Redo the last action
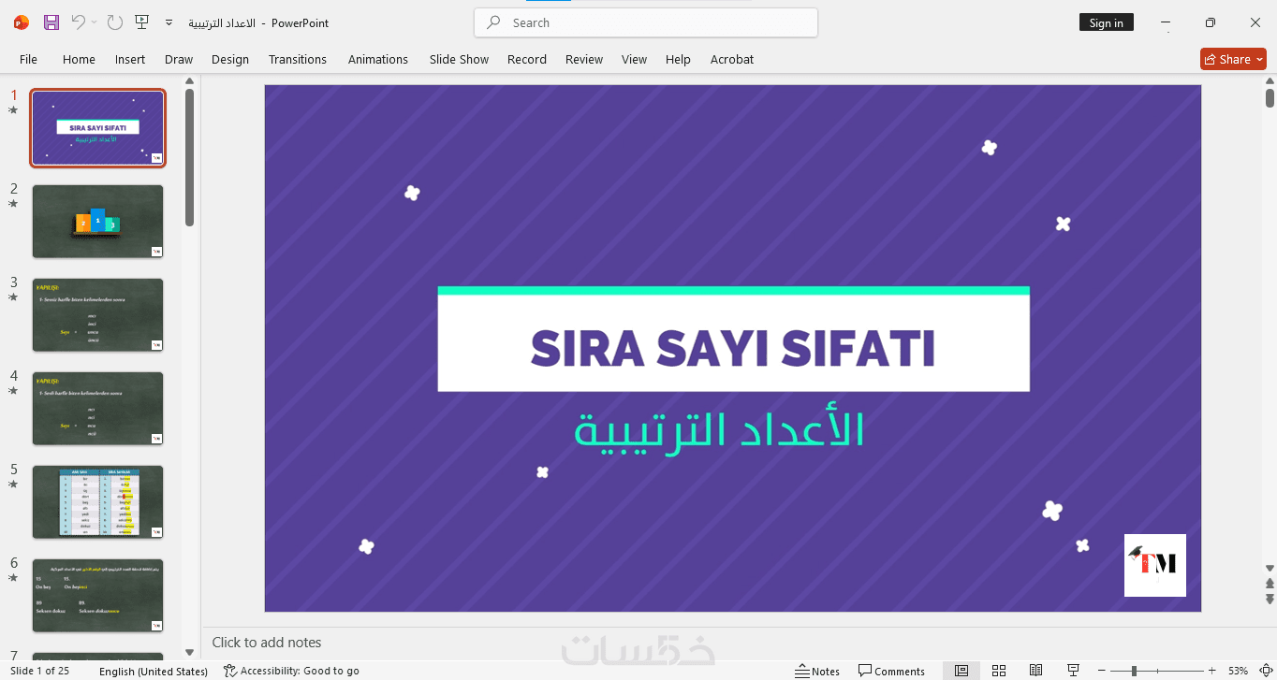Screen dimensions: 1277x680 click(x=114, y=22)
